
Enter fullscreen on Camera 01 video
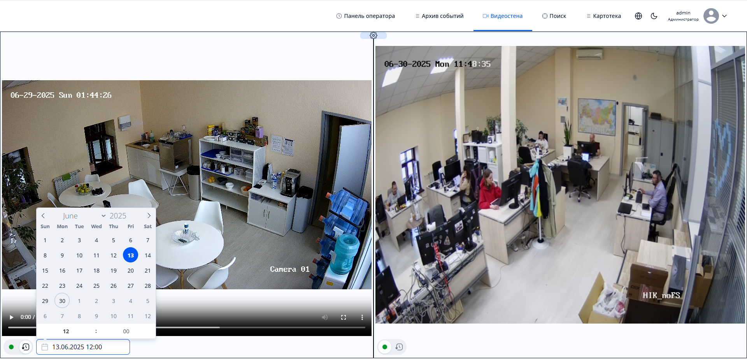point(343,317)
